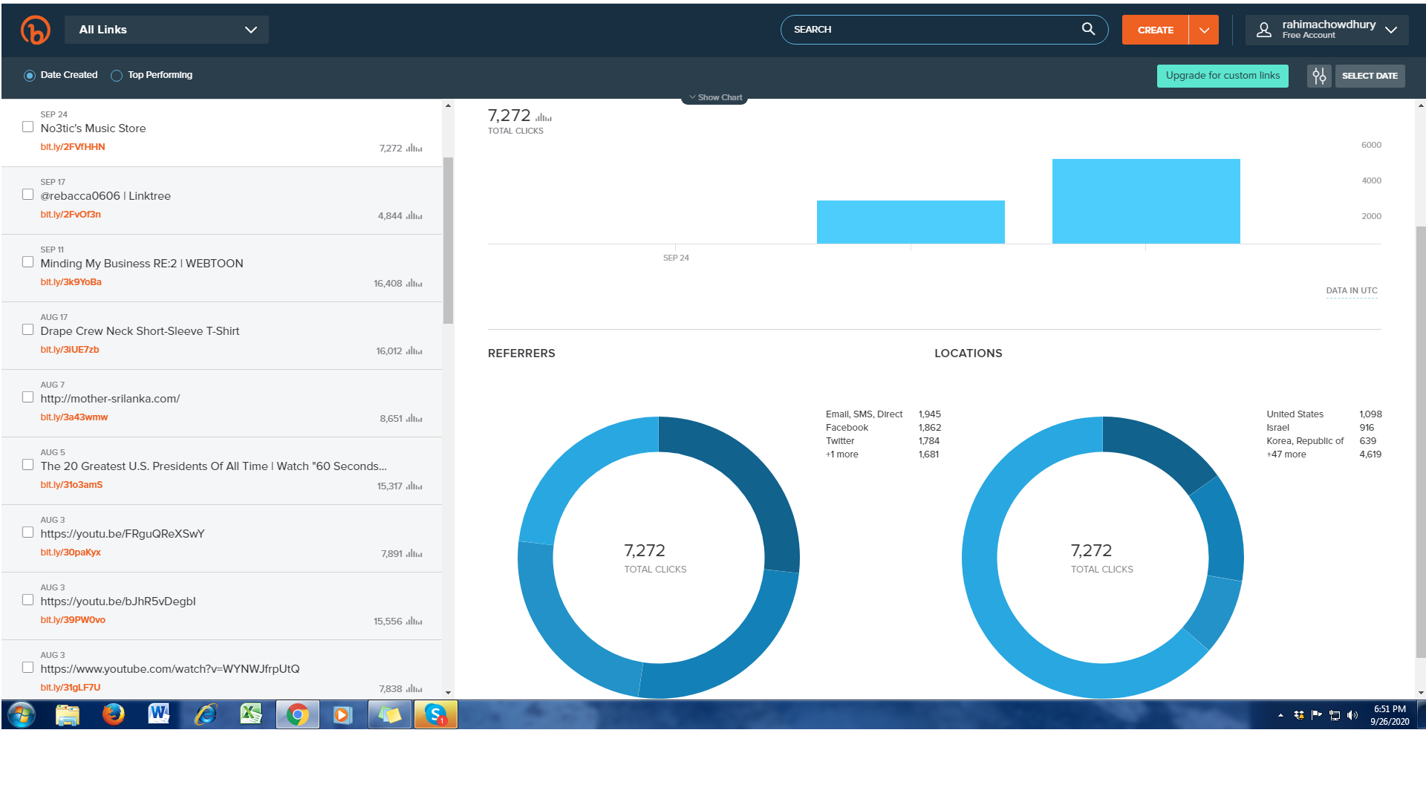Open the Create button dropdown arrow
The height and width of the screenshot is (802, 1426).
(x=1204, y=30)
